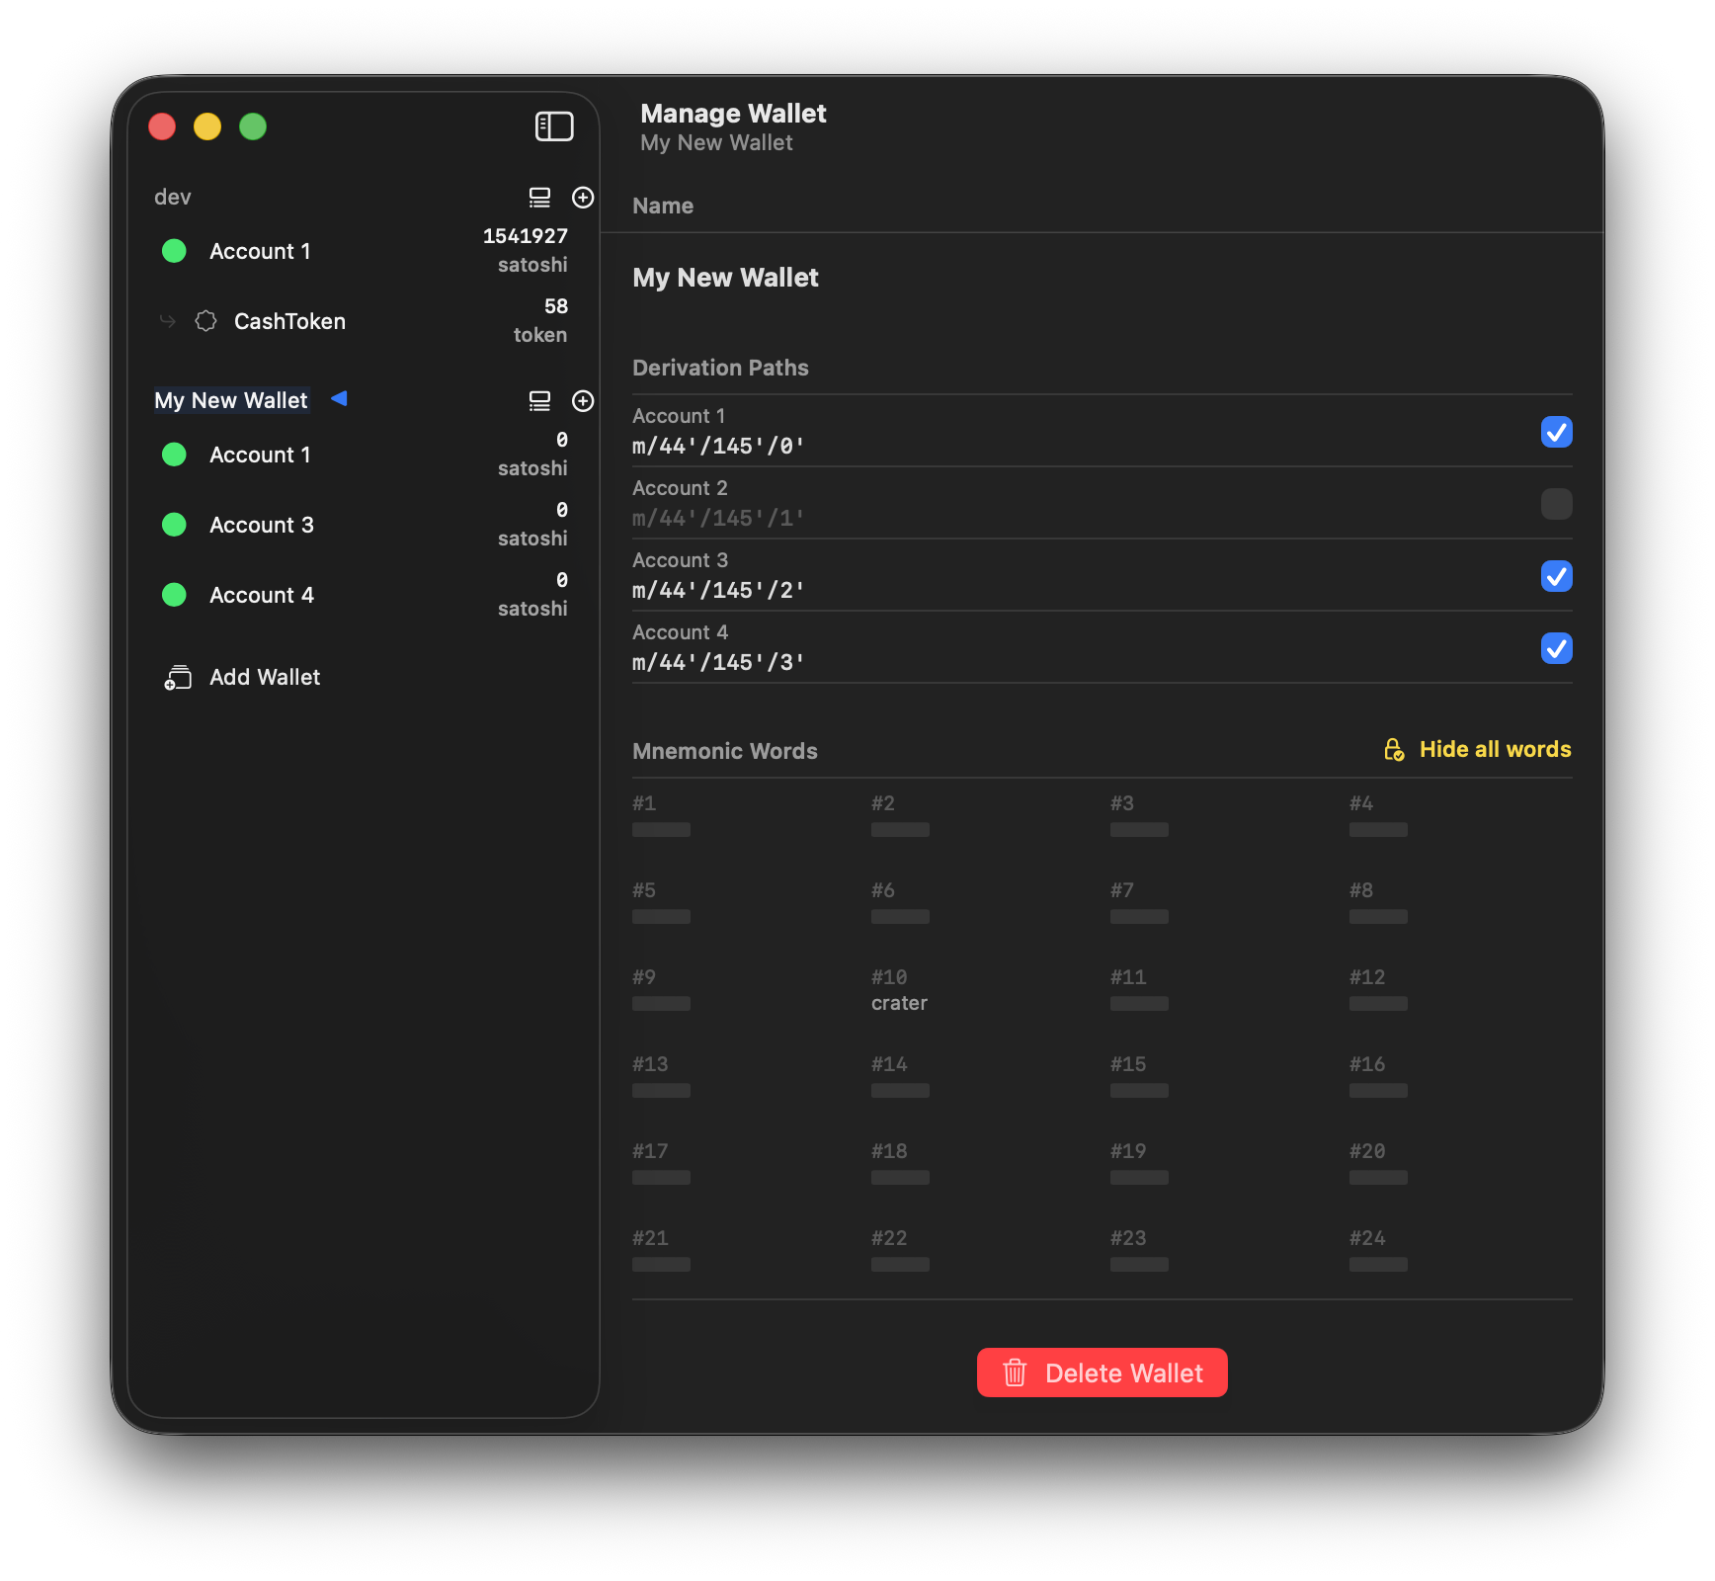Uncheck Account 4 derivation path checkbox
Screen dimensions: 1715x1581
(x=1556, y=648)
